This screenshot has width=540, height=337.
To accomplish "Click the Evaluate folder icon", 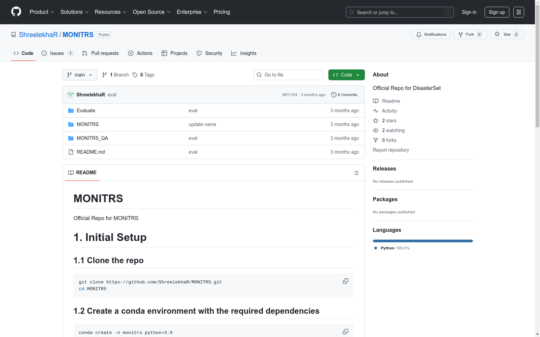I will tap(71, 111).
